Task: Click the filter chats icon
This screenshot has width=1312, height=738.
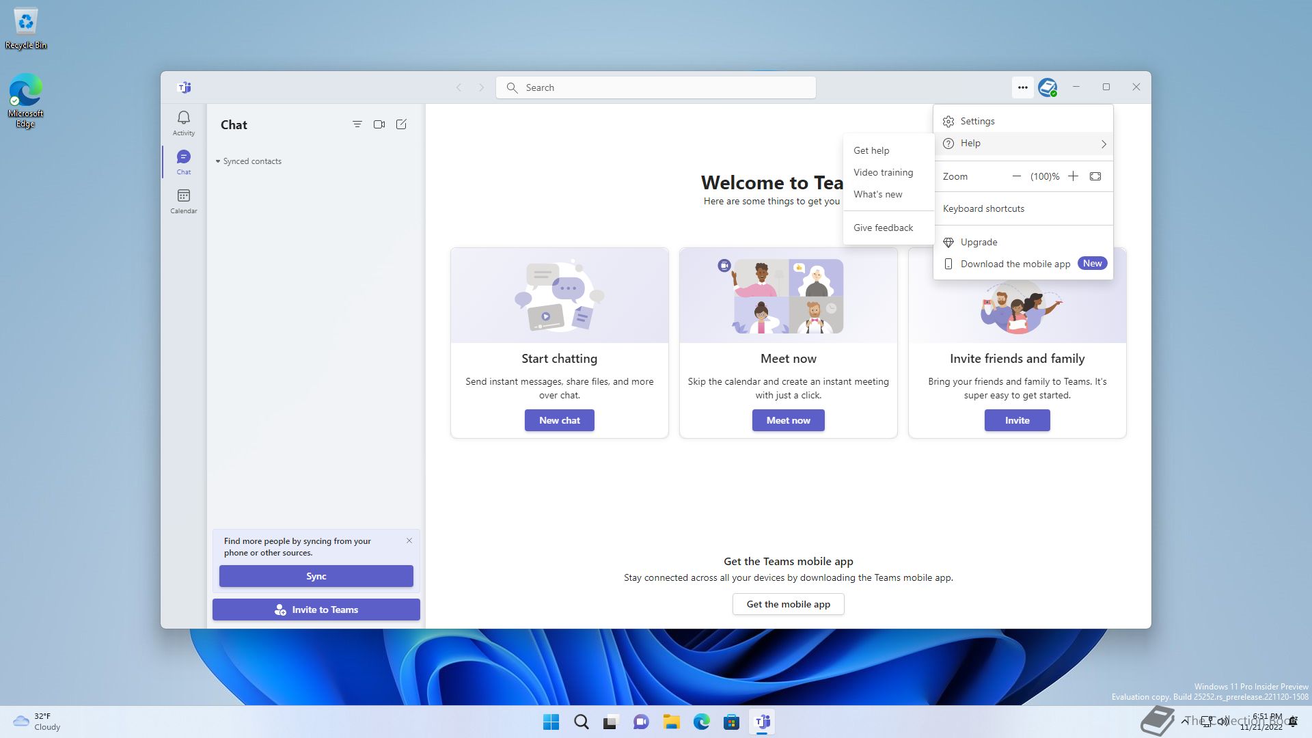Action: [357, 124]
